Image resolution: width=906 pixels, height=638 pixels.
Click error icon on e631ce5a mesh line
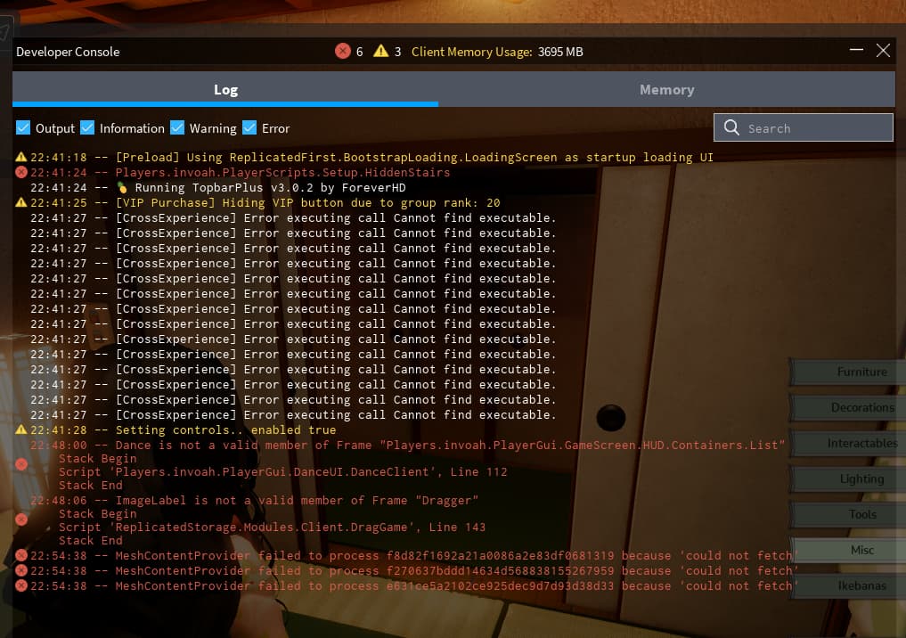(x=21, y=585)
